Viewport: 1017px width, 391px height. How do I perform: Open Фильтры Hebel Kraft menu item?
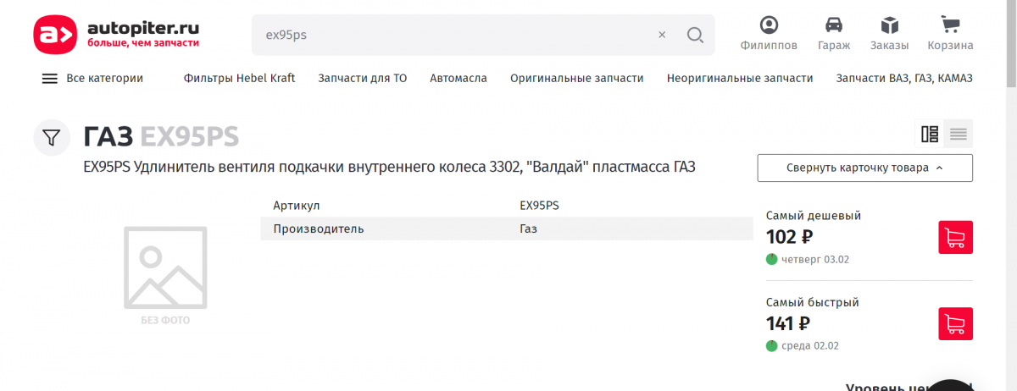click(x=239, y=78)
